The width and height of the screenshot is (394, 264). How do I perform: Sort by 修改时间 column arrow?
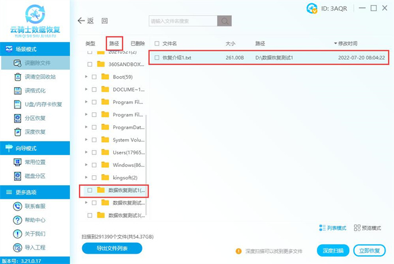(336, 43)
